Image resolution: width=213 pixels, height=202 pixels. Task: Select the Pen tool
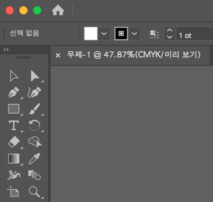pyautogui.click(x=13, y=92)
